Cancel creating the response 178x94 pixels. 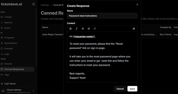click(120, 89)
